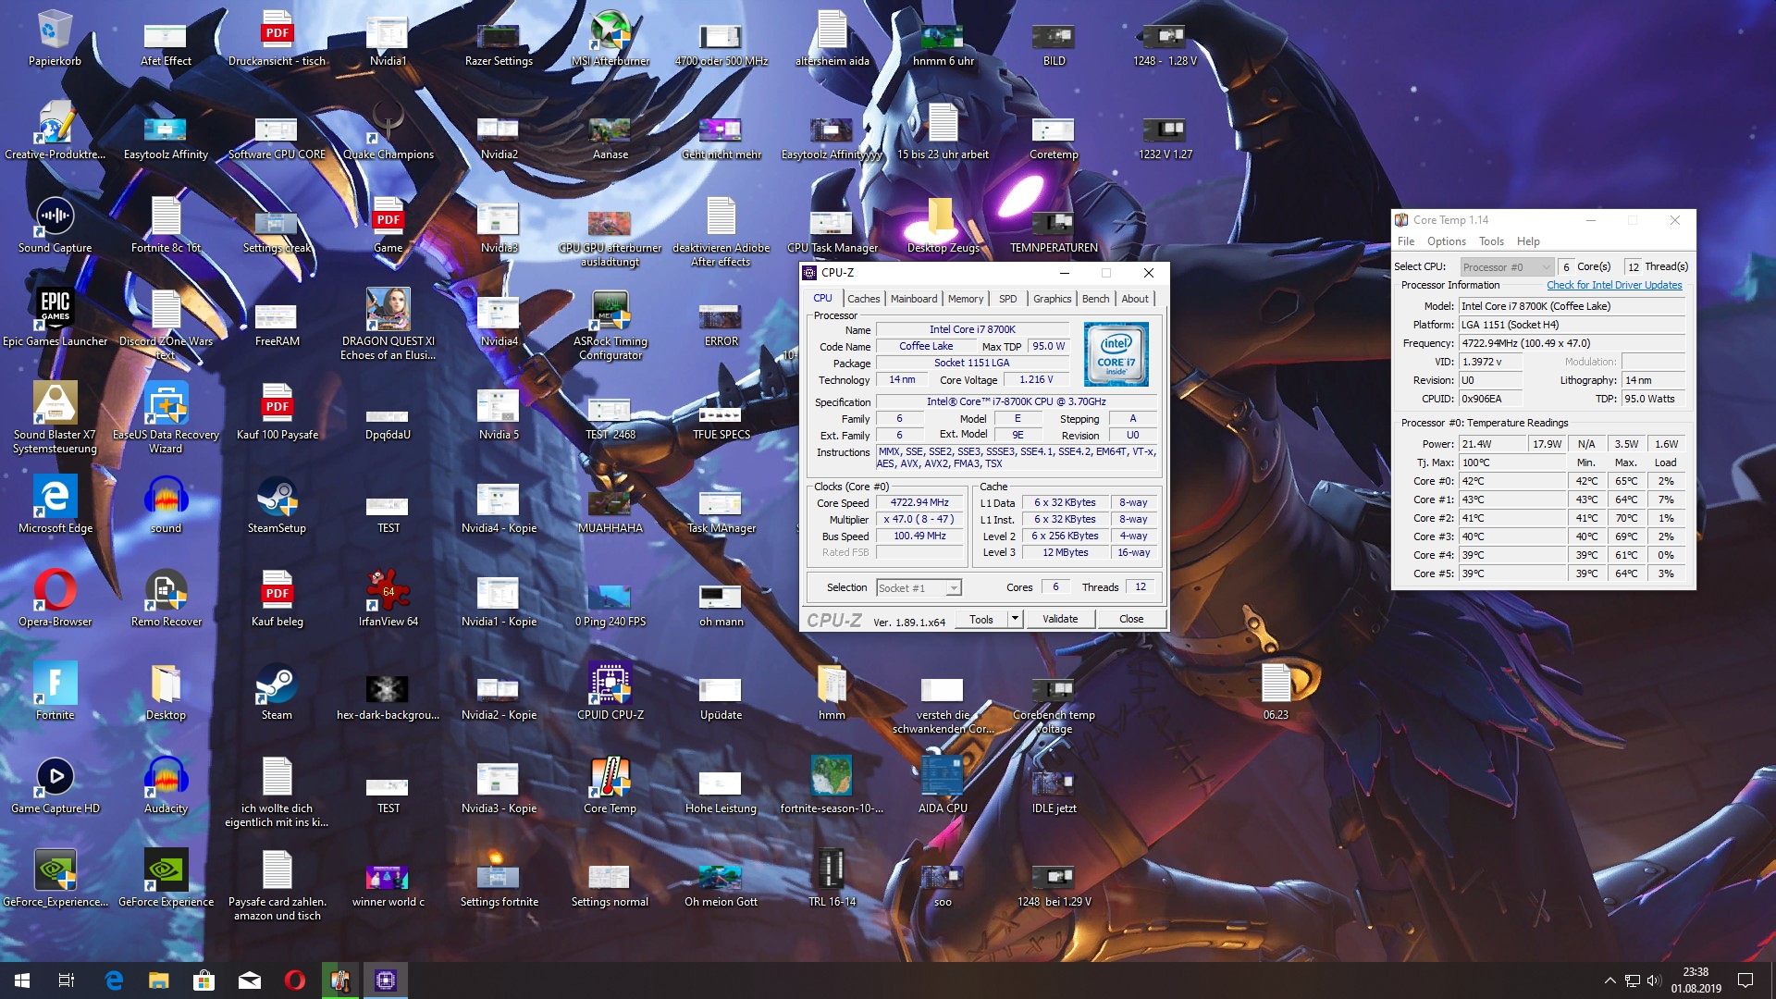Click the Windows Start button
This screenshot has width=1776, height=999.
pos(22,980)
